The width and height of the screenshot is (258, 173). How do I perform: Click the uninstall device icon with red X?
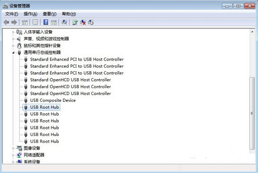[x=83, y=22]
